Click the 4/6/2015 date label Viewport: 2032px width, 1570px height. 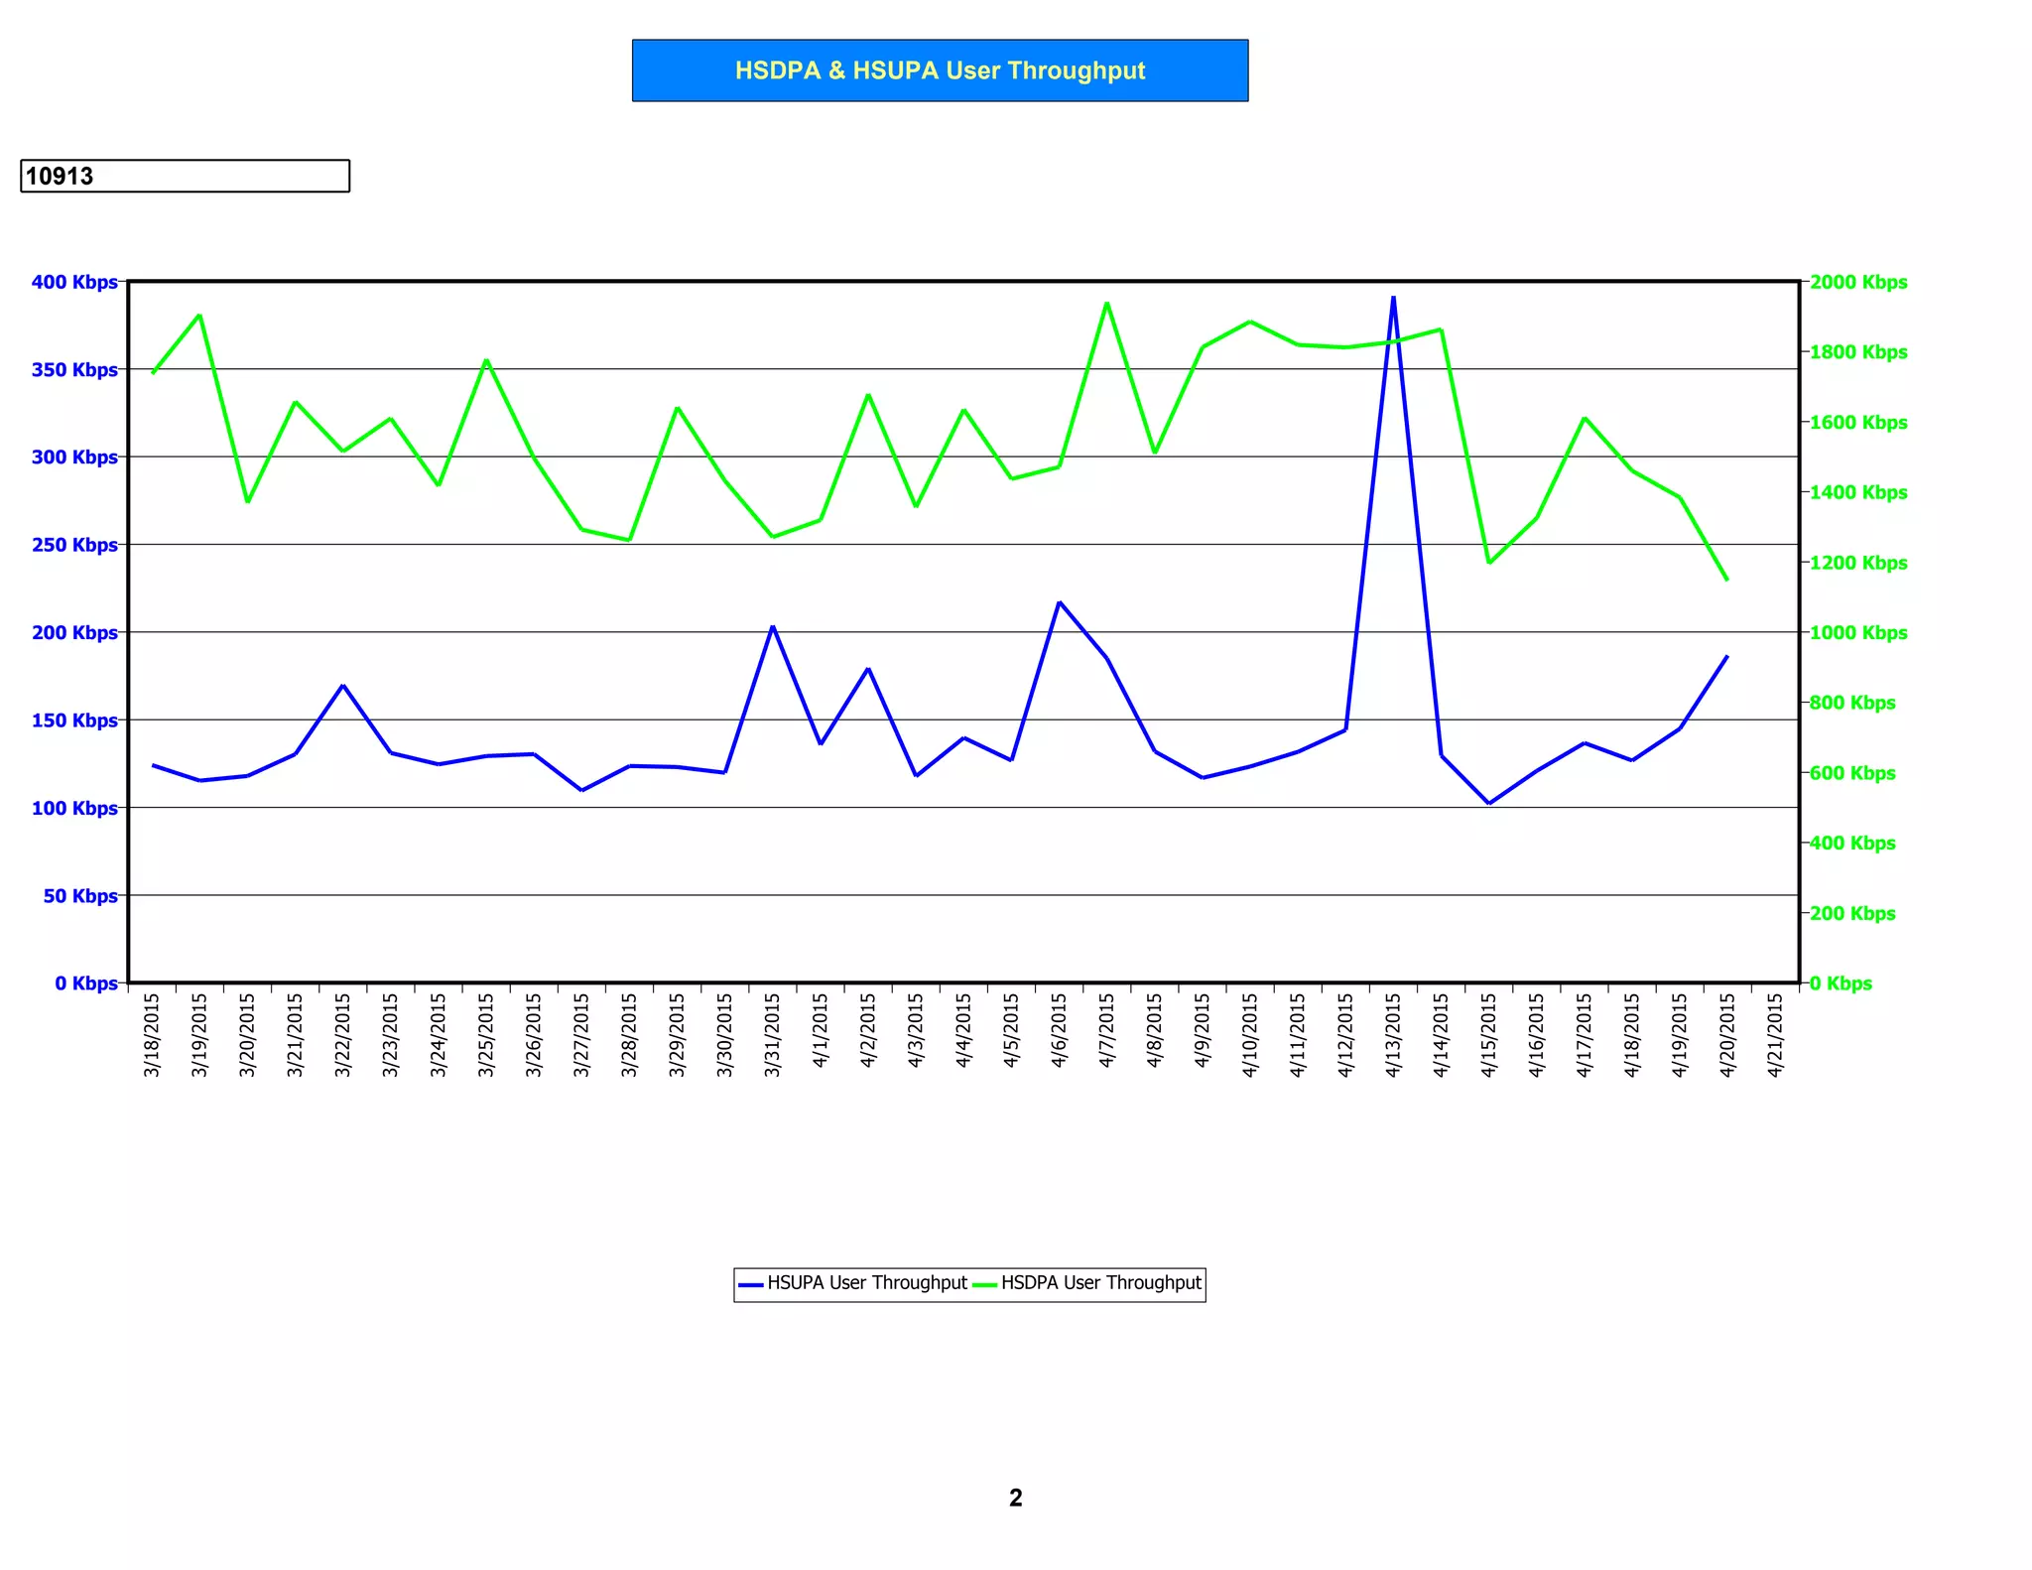pyautogui.click(x=1059, y=1031)
